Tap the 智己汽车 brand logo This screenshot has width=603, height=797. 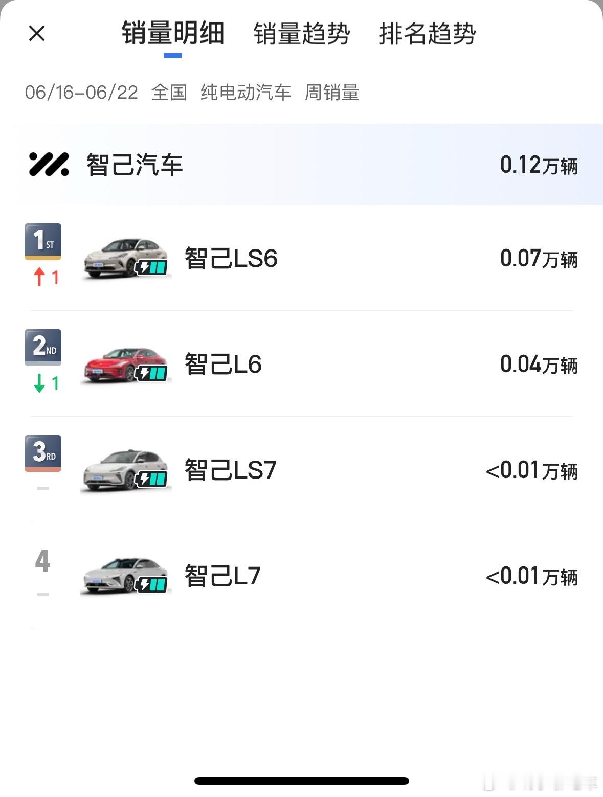point(49,165)
